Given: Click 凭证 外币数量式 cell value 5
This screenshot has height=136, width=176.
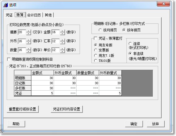Looking at the screenshot, I should (110, 93).
